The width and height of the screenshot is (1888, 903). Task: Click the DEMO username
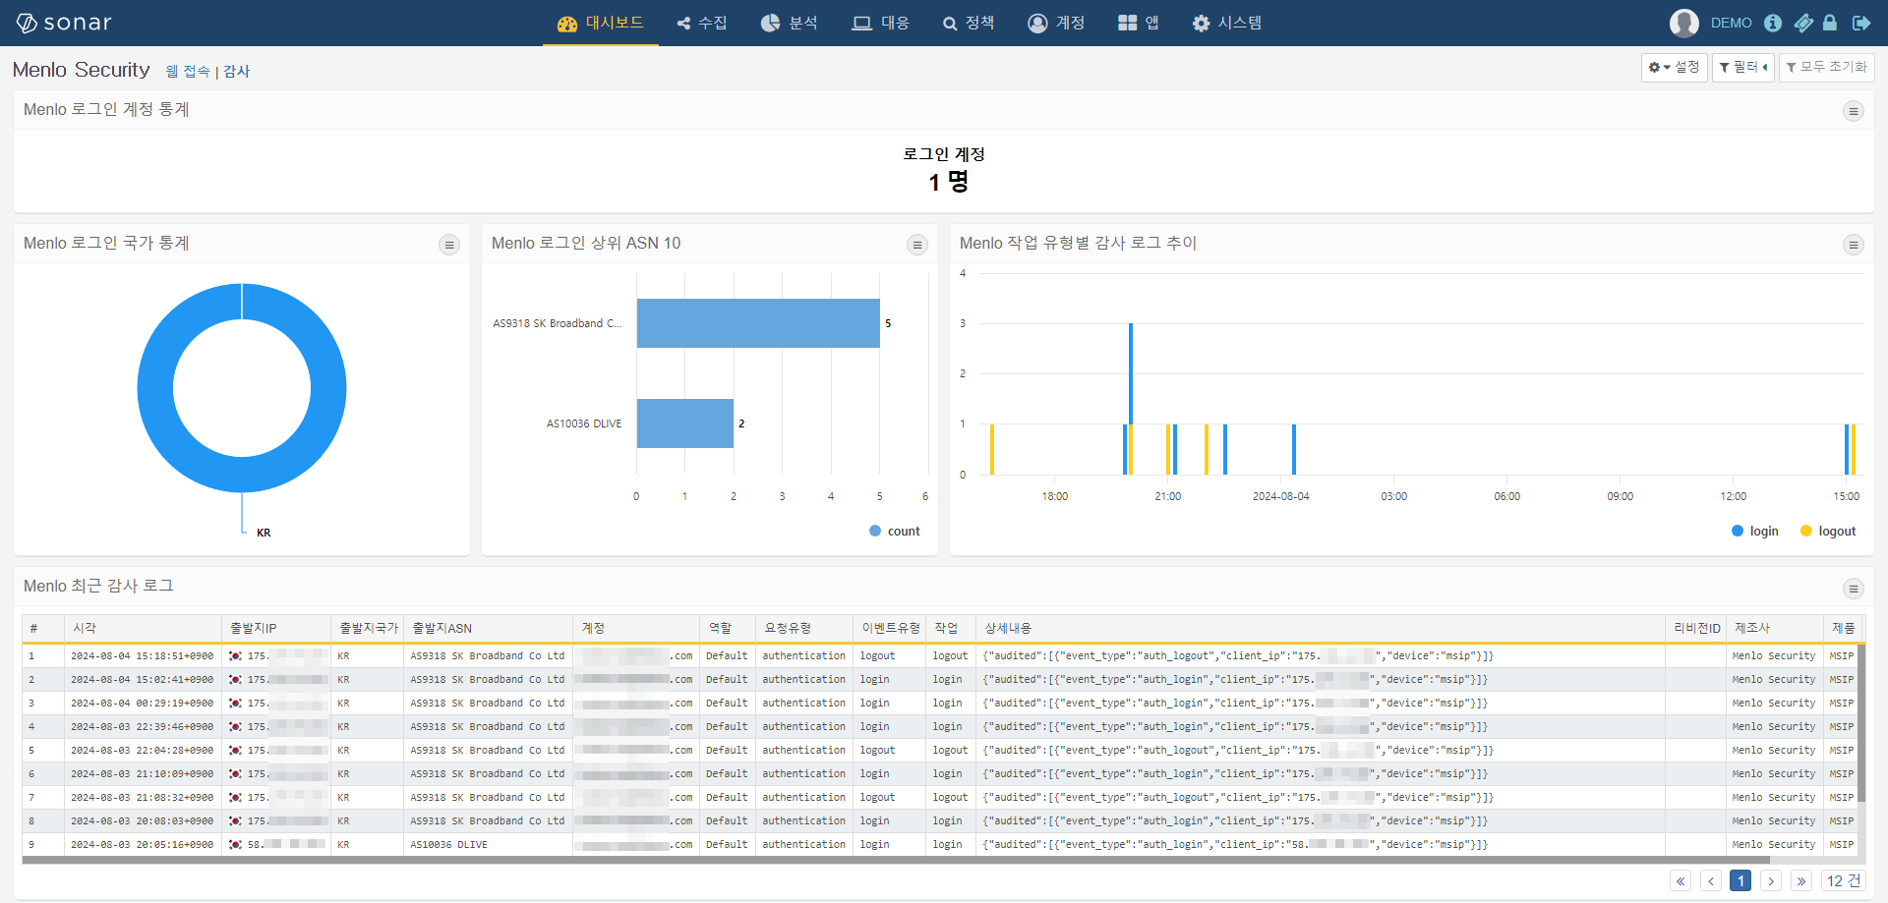(1731, 23)
